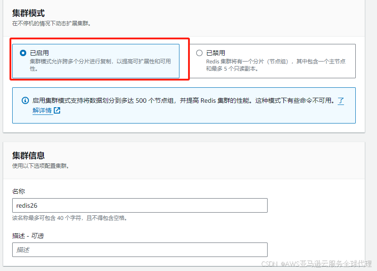Click the 已禁用 description about Redis 集群 single shard
377x271 pixels.
tap(276, 65)
